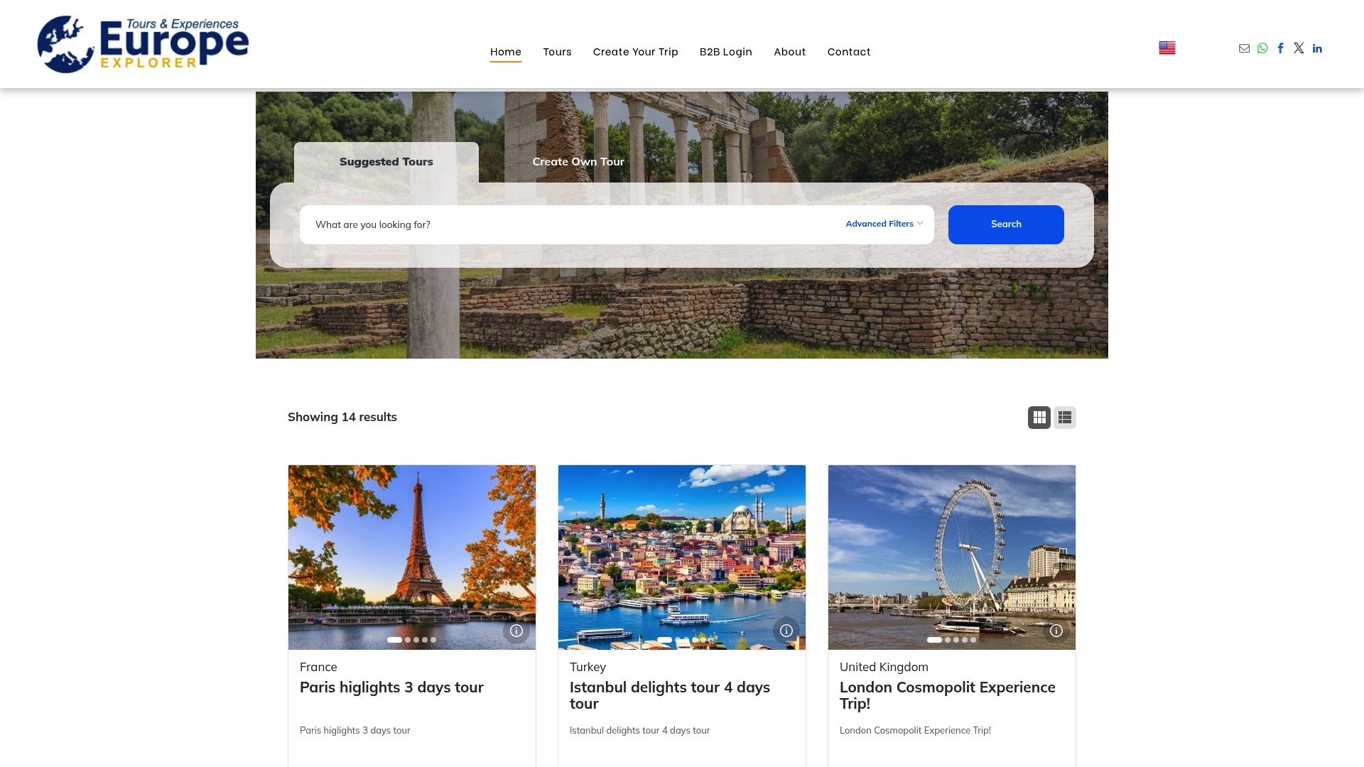Open the WhatsApp contact icon

tap(1262, 48)
